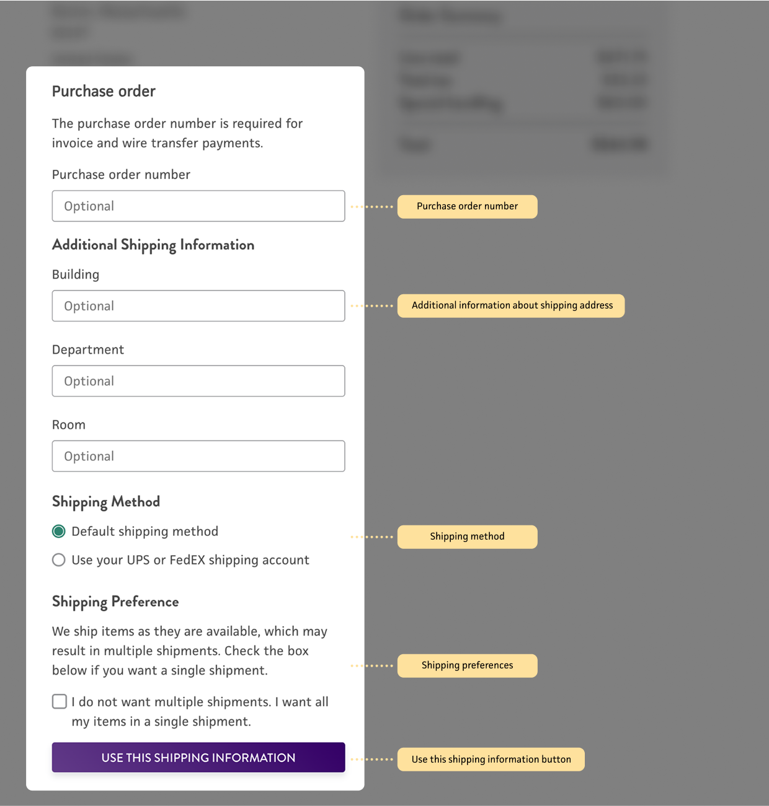Image resolution: width=769 pixels, height=806 pixels.
Task: Click the Purchase order heading
Action: 104,92
